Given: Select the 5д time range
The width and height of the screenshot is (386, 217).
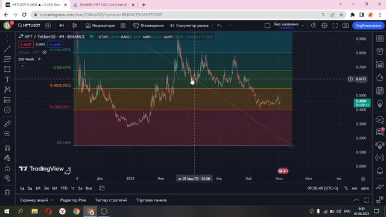Looking at the screenshot, I should (30, 188).
